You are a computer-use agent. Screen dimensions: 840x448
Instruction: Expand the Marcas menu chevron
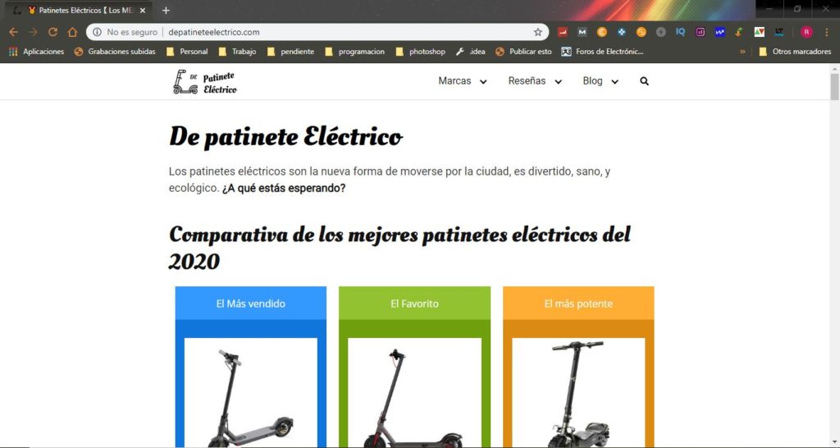[483, 82]
